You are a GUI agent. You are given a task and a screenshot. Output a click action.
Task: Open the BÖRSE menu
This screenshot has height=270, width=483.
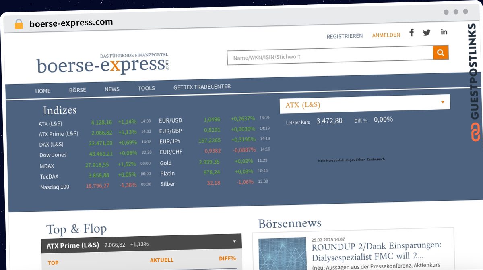click(x=77, y=90)
